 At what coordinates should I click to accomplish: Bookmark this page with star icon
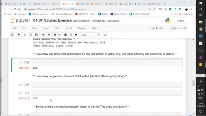[x=154, y=9]
